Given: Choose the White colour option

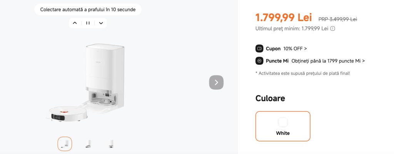Looking at the screenshot, I should pos(283,126).
